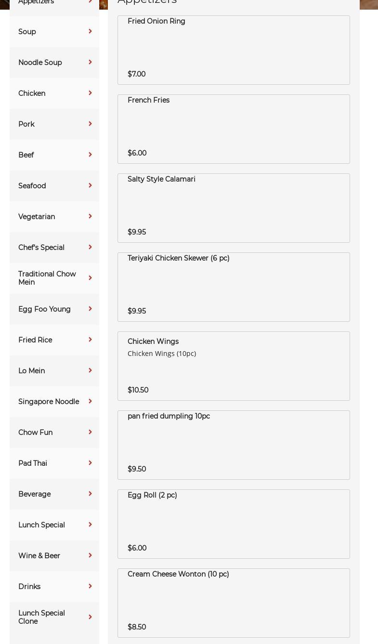This screenshot has height=644, width=378.
Task: Choose Cream Cheese Wonton (10 pc)
Action: point(234,603)
